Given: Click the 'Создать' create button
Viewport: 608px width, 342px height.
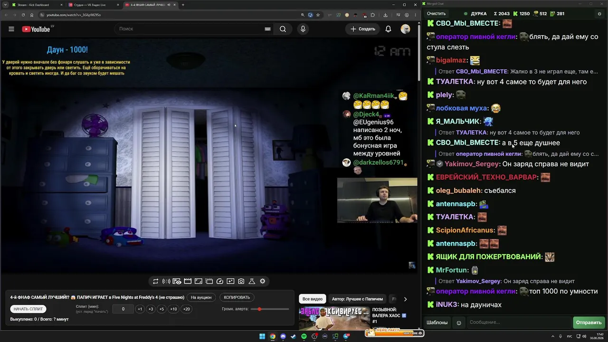Looking at the screenshot, I should (363, 29).
